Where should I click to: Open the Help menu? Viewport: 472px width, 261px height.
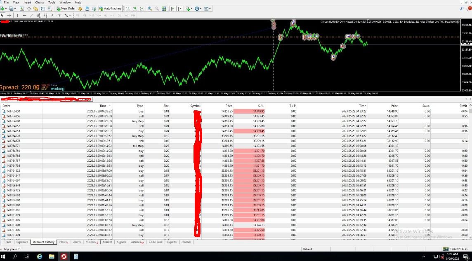(78, 2)
